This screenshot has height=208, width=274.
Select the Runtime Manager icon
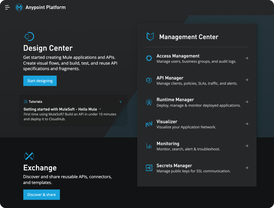coord(149,102)
